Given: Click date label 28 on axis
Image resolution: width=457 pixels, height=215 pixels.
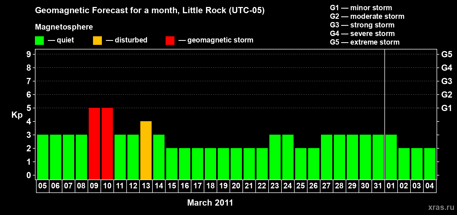Looking at the screenshot, I should 339,186.
